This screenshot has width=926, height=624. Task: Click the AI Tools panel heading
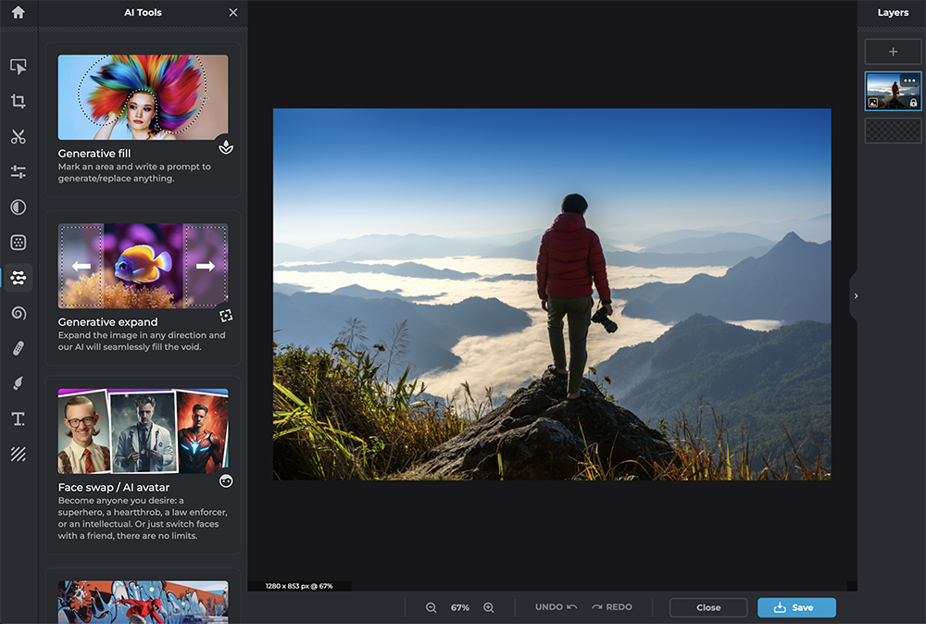click(x=143, y=12)
